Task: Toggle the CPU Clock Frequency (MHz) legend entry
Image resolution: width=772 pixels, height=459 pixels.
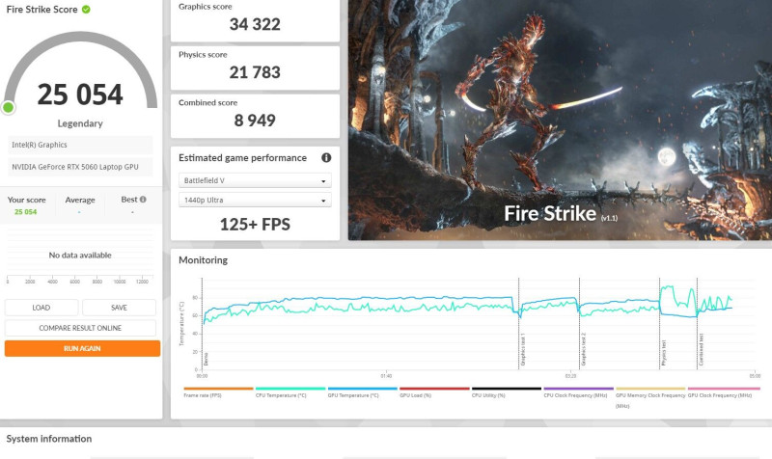Action: (578, 392)
